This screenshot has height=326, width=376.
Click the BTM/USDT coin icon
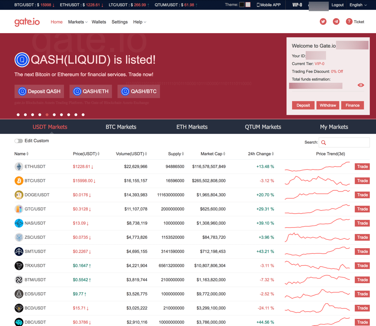[x=19, y=280]
